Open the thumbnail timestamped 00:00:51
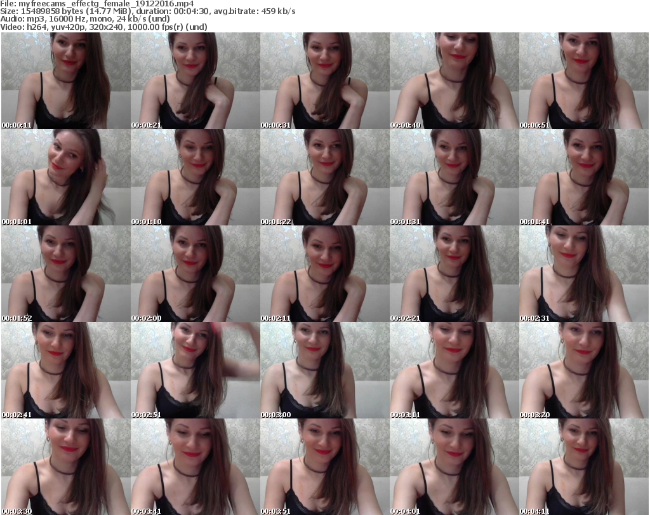The image size is (650, 515). 584,81
